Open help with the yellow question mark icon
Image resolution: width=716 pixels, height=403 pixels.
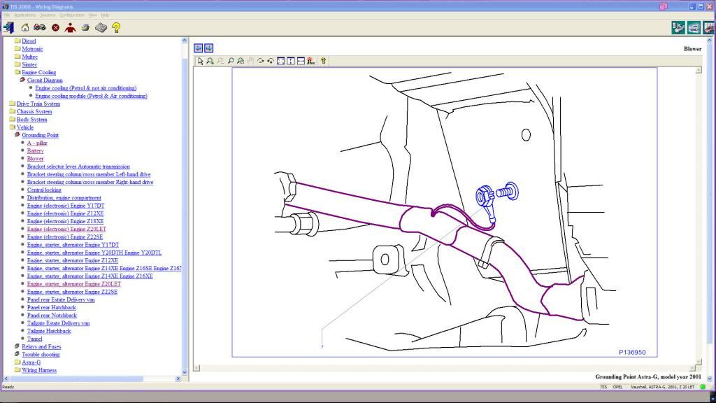pyautogui.click(x=116, y=27)
